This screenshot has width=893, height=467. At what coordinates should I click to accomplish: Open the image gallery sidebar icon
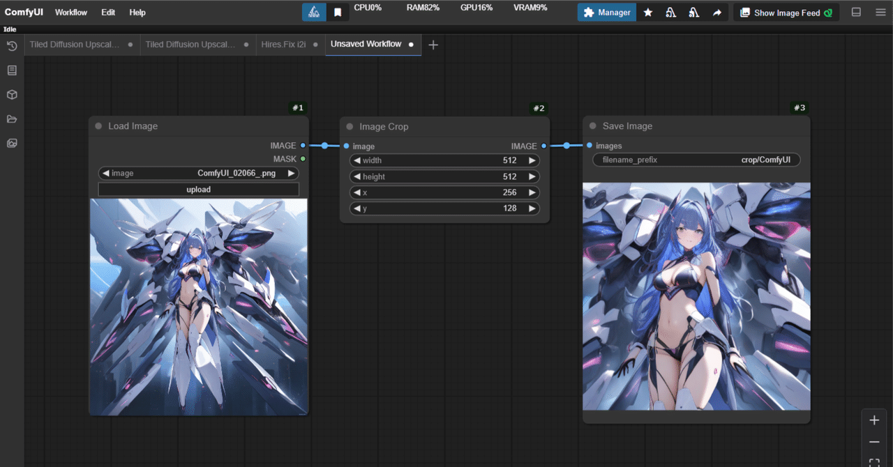12,143
